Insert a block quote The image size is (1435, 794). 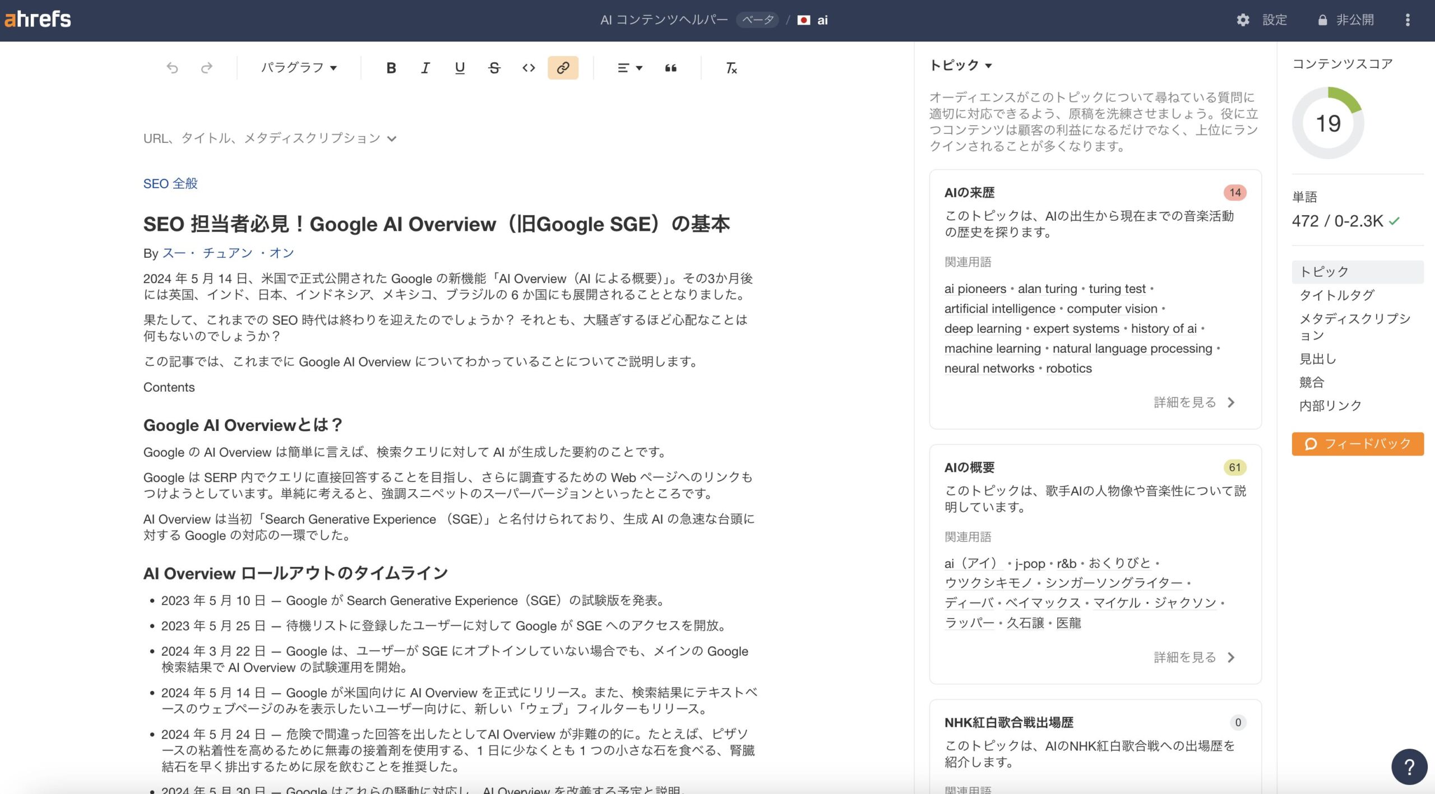pyautogui.click(x=670, y=68)
